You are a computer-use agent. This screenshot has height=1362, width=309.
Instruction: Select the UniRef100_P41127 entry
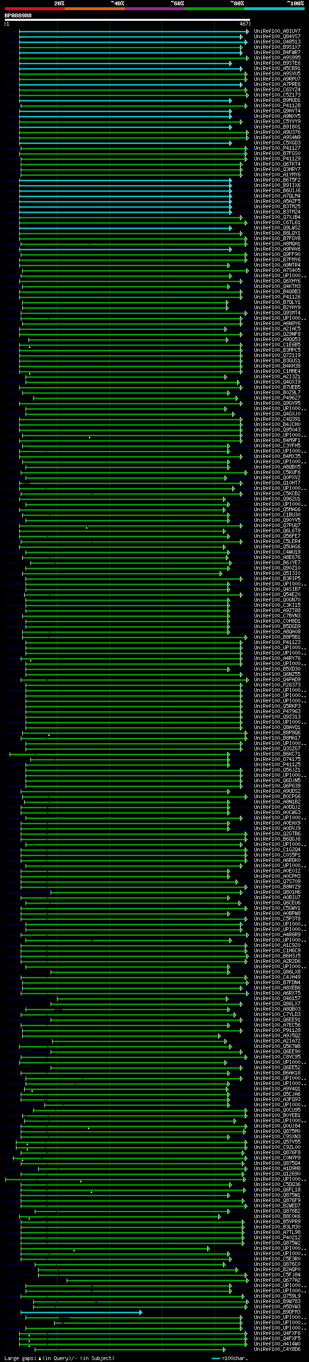pos(277,148)
